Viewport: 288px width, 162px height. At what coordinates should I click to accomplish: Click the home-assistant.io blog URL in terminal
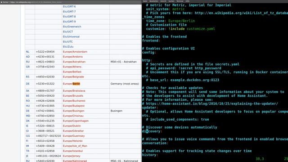click(x=212, y=104)
